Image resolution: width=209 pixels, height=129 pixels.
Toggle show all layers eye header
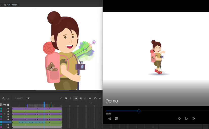pyautogui.click(x=5, y=105)
